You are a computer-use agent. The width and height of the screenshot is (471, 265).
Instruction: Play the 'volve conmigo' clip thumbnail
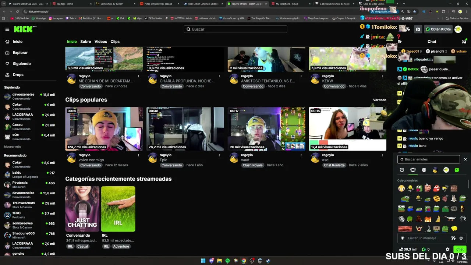(x=104, y=129)
